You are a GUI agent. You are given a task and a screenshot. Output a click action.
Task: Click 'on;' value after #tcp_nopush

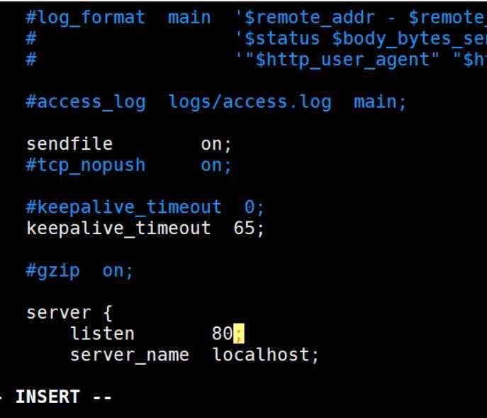[x=216, y=165]
